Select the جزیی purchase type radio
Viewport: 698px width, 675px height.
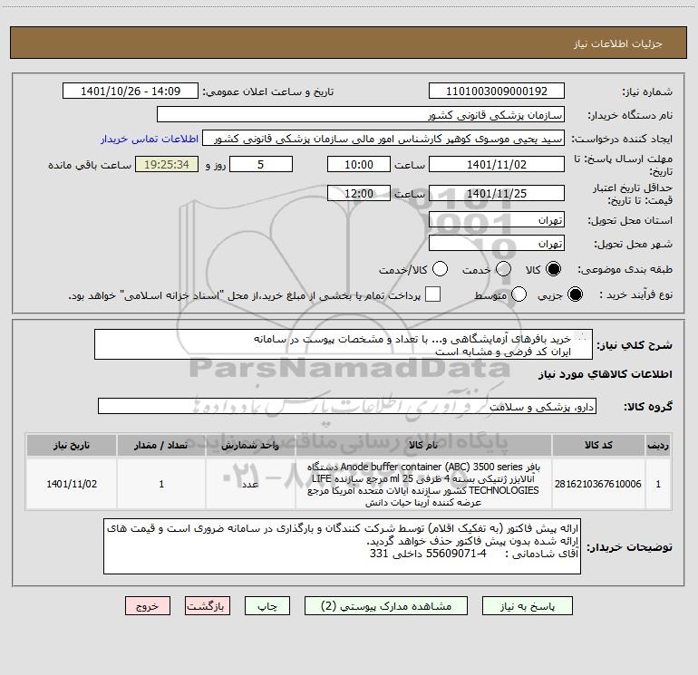pyautogui.click(x=575, y=294)
